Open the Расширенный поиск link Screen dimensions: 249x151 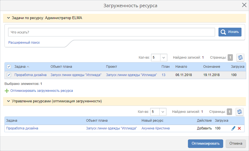[24, 43]
